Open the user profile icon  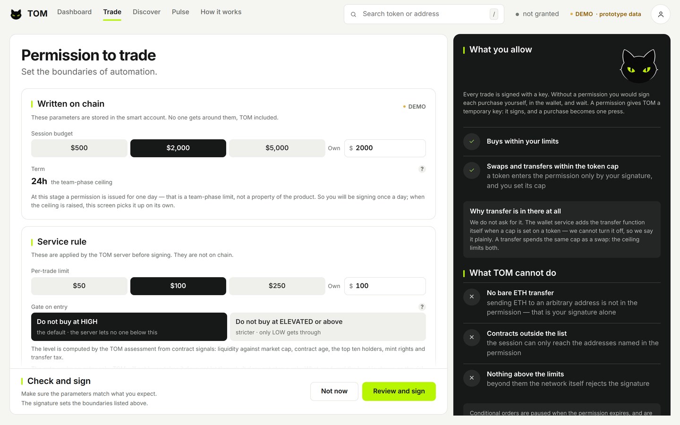661,14
